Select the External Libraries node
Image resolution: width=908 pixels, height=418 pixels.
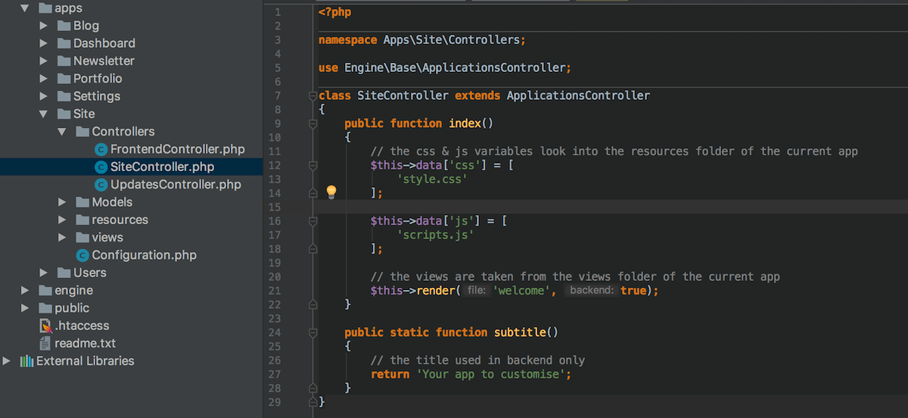pos(86,361)
